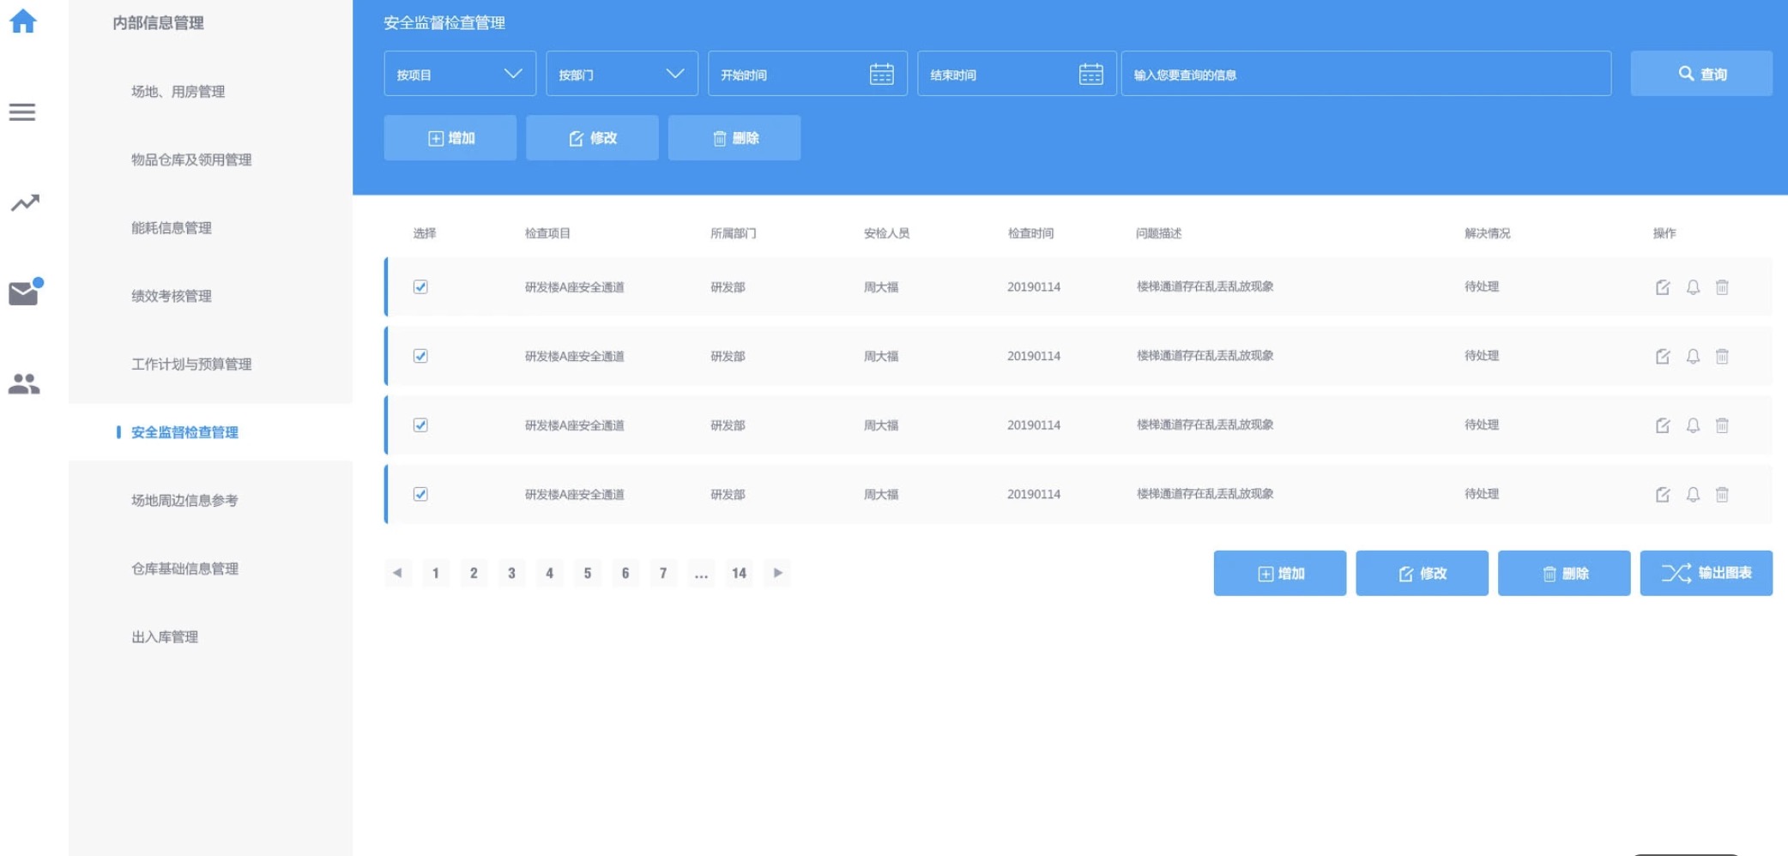Open 场地、用房管理 menu item
This screenshot has width=1788, height=856.
178,92
